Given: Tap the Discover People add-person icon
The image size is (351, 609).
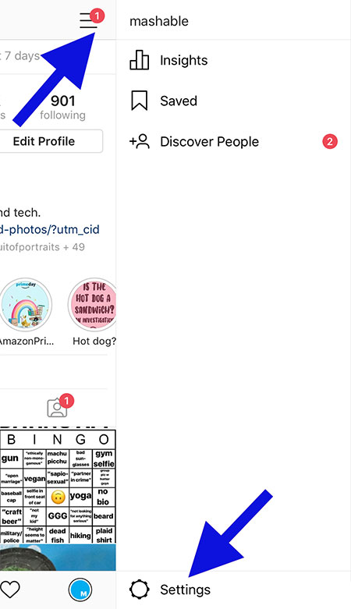Looking at the screenshot, I should click(x=139, y=141).
